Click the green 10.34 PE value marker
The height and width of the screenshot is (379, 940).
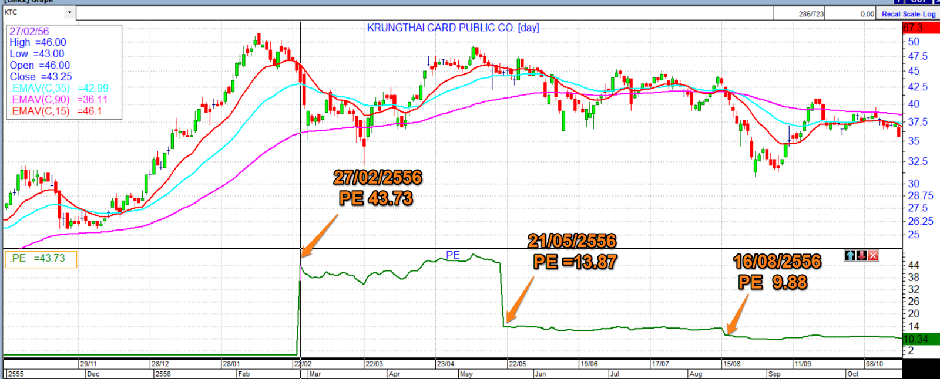921,339
